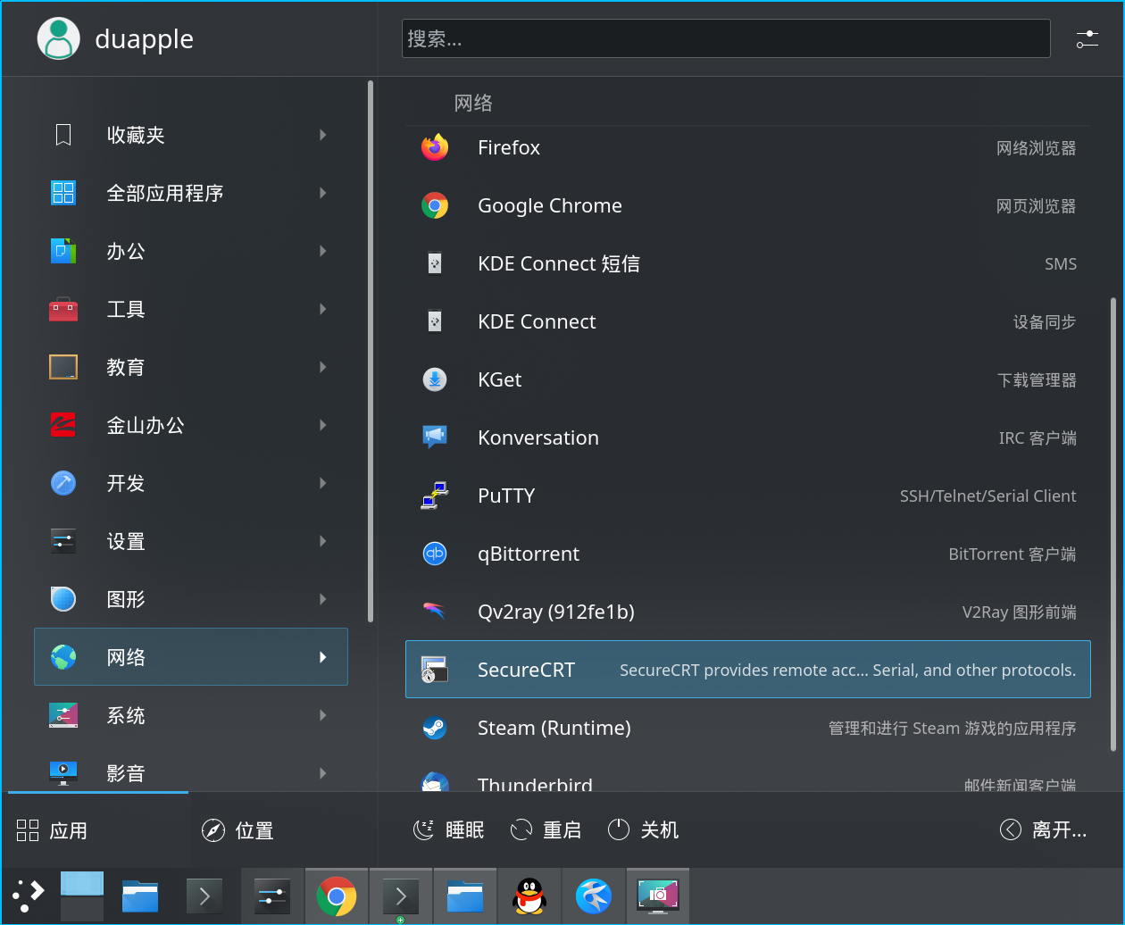
Task: Click into the 搜索... search field
Action: click(726, 38)
